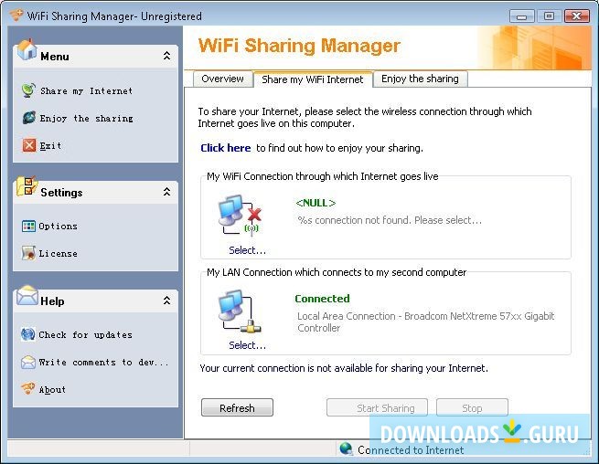Image resolution: width=599 pixels, height=464 pixels.
Task: Open About under Help
Action: coord(52,390)
